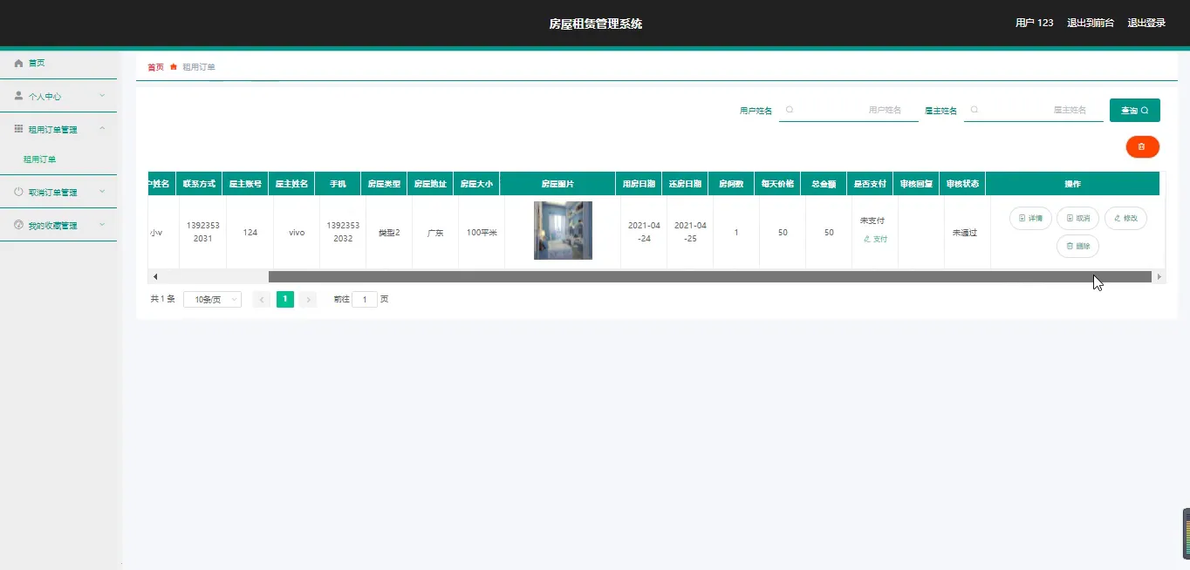Click the 共 1 条 total count text
The width and height of the screenshot is (1190, 570).
pos(162,299)
